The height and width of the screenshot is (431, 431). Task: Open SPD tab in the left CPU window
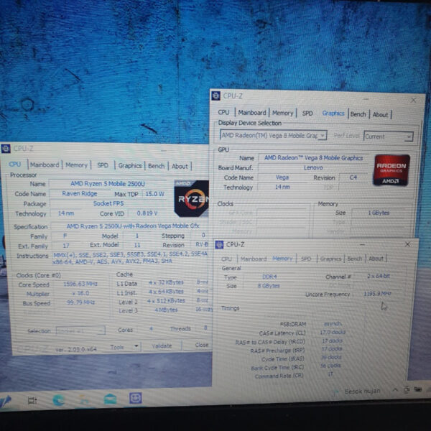[103, 165]
